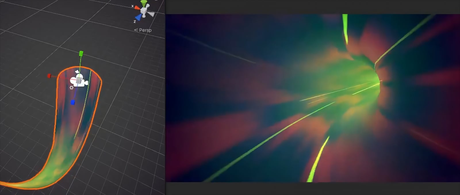Screen dimensions: 460x195
Task: Click the red X-axis scale handle cube
Action: tap(49, 76)
